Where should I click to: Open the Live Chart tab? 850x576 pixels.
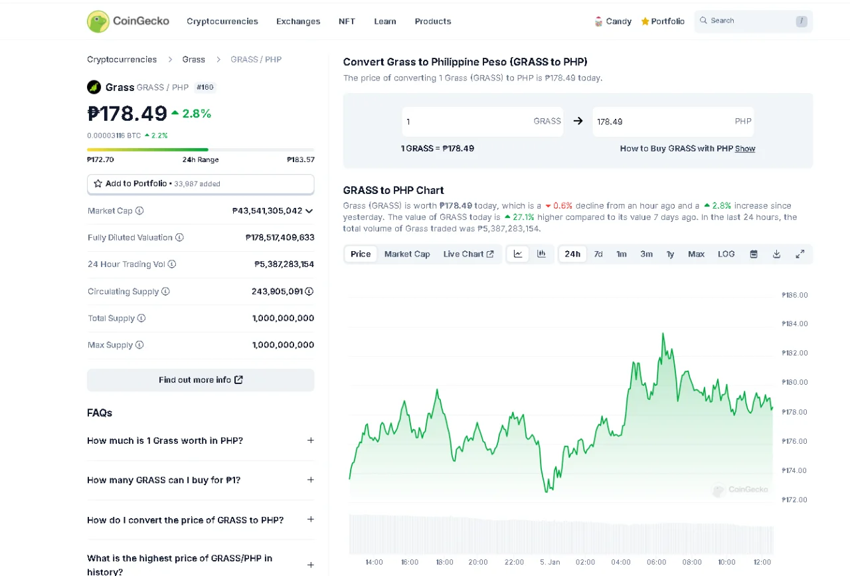[469, 254]
